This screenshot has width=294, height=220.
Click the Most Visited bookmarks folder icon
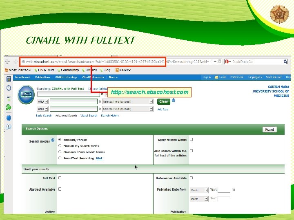[7, 70]
